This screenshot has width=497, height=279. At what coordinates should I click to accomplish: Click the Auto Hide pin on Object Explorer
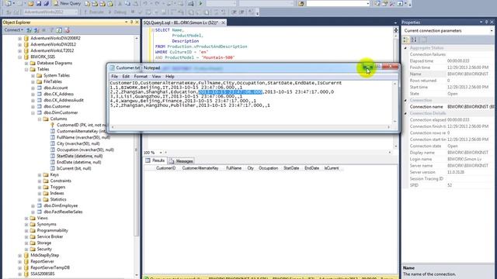click(x=131, y=22)
